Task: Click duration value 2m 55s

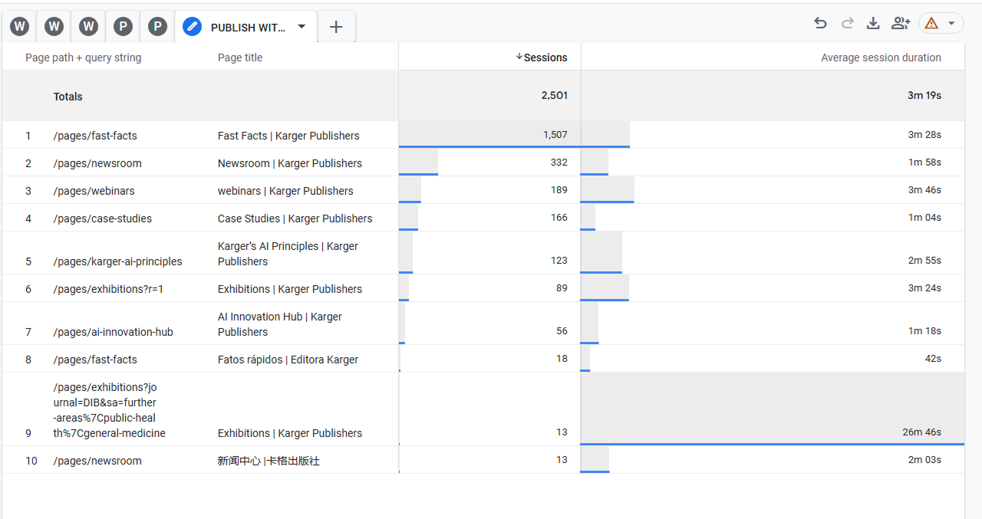Action: [x=924, y=261]
